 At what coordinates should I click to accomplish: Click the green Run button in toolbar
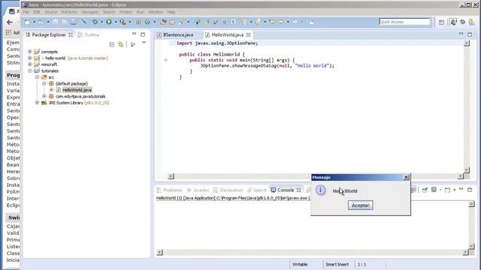[x=109, y=22]
